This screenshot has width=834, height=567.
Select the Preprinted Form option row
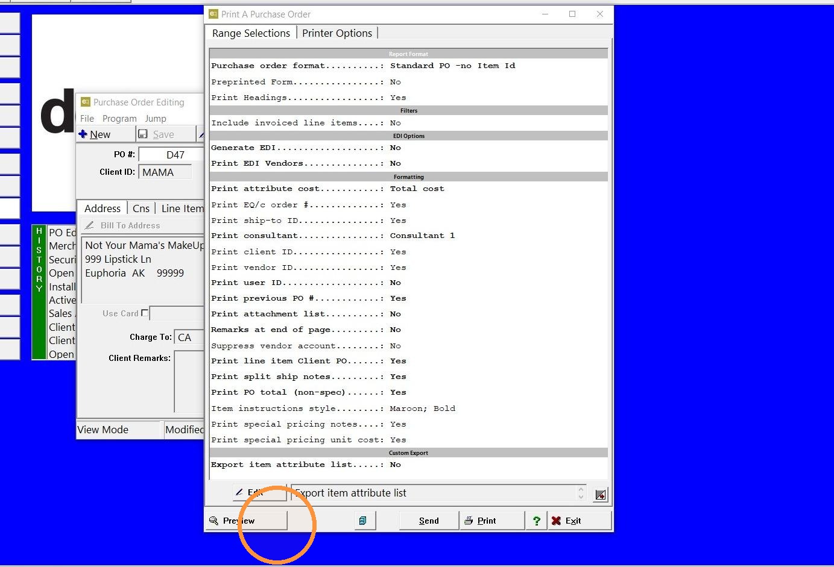[x=408, y=82]
